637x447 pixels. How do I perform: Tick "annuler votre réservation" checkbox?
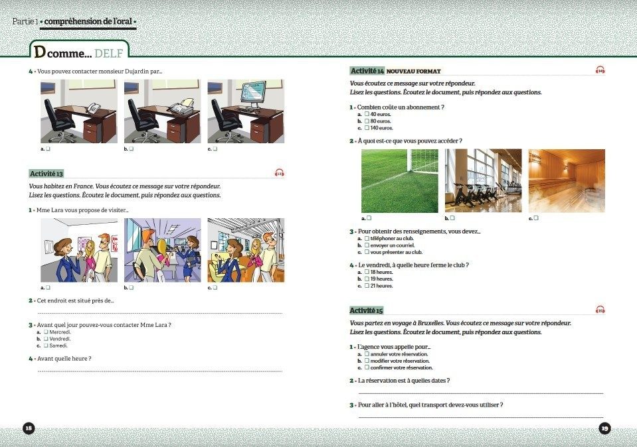367,354
